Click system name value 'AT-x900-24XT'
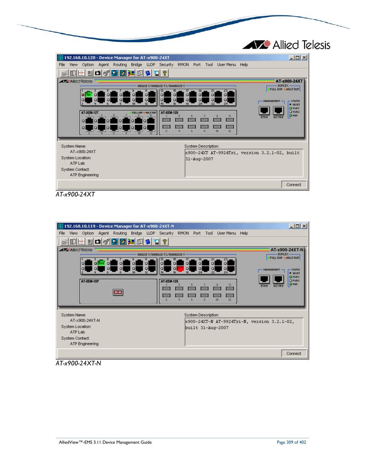 [83, 152]
